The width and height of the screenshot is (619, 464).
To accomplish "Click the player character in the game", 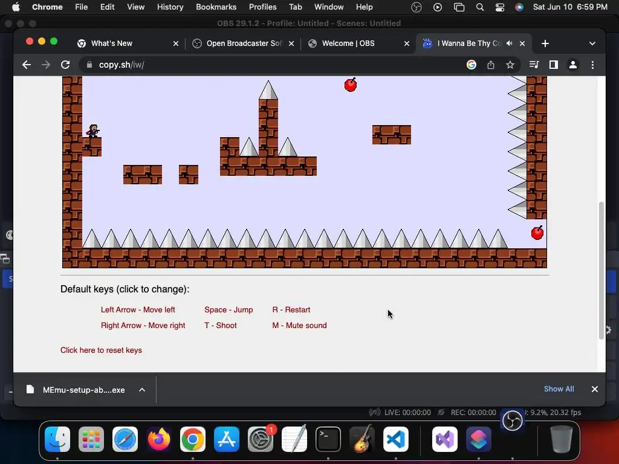I will pos(92,130).
